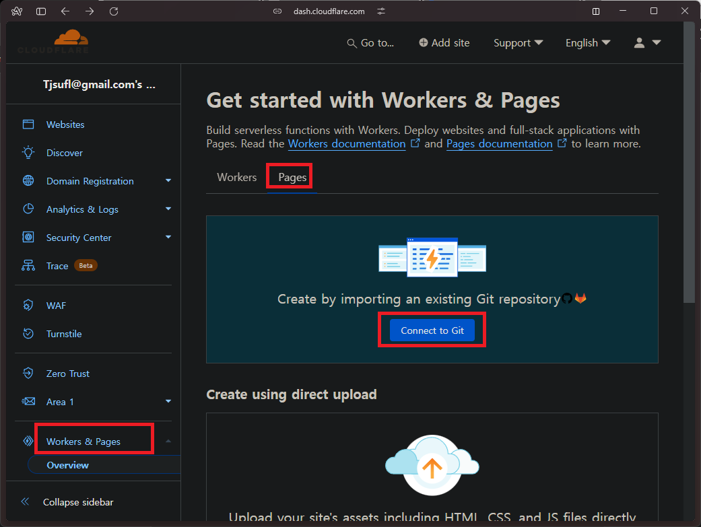Click the Connect to Git button
Image resolution: width=701 pixels, height=527 pixels.
(432, 330)
